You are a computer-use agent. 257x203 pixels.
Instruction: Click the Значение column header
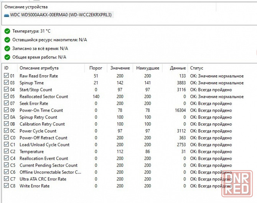pyautogui.click(x=120, y=68)
